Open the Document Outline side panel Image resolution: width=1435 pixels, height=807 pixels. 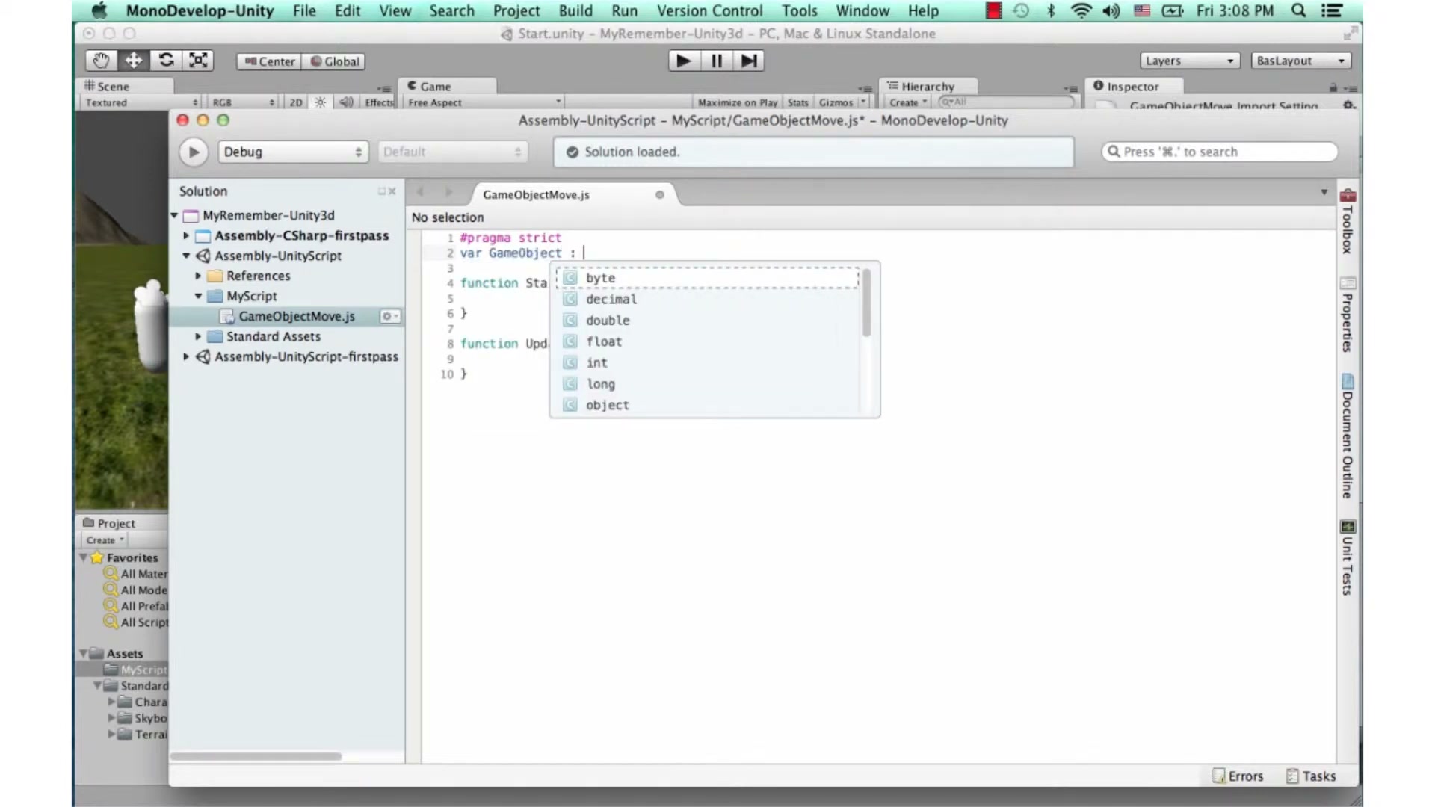click(x=1347, y=436)
